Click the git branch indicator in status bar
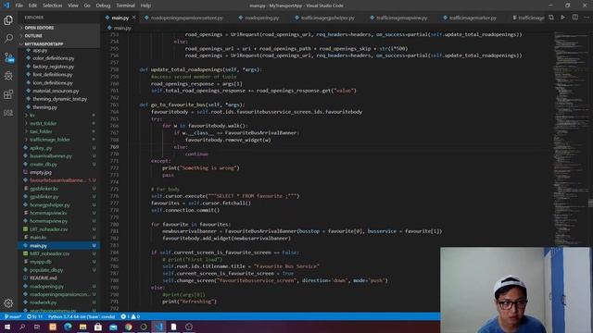Image resolution: width=593 pixels, height=333 pixels. (13, 316)
